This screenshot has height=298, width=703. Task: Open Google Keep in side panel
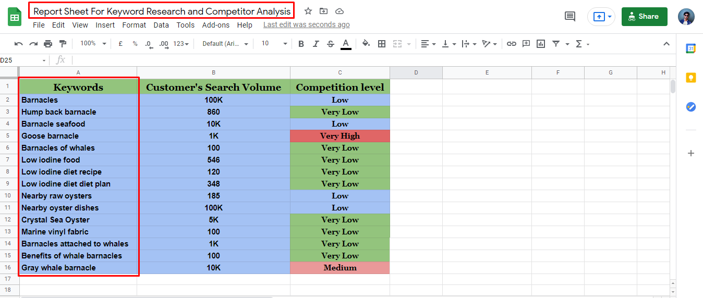click(691, 78)
